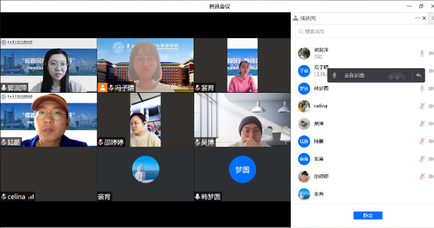This screenshot has width=434, height=228.
Task: Click the reply arrow icon in speaking popup
Action: (419, 75)
